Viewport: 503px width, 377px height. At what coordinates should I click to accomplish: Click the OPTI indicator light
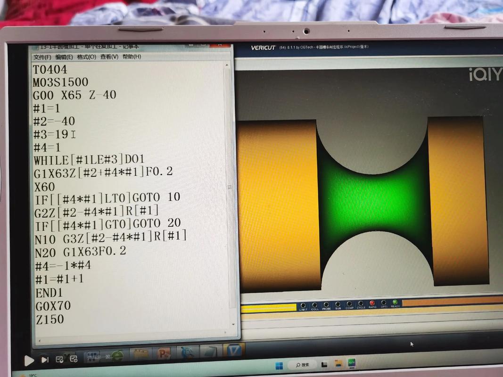click(x=384, y=303)
